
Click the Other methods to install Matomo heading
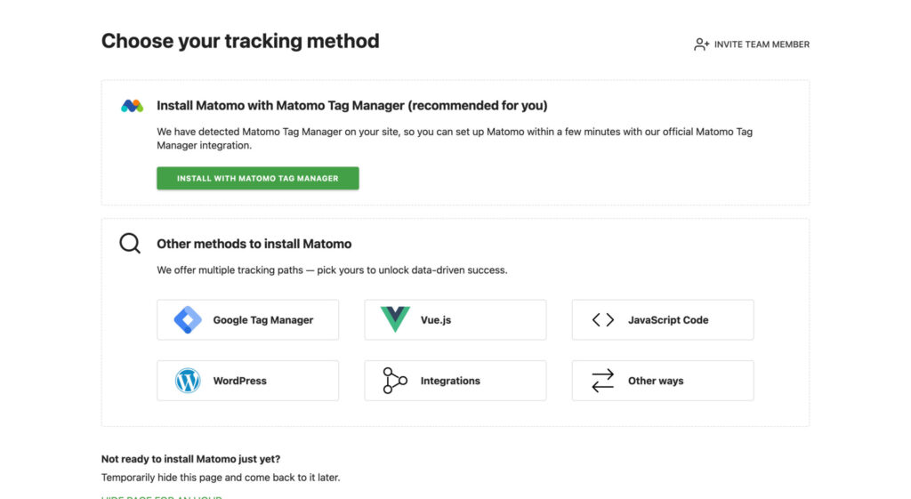(254, 244)
